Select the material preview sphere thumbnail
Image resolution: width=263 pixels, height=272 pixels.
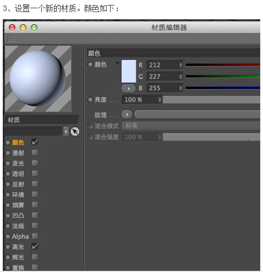[38, 79]
